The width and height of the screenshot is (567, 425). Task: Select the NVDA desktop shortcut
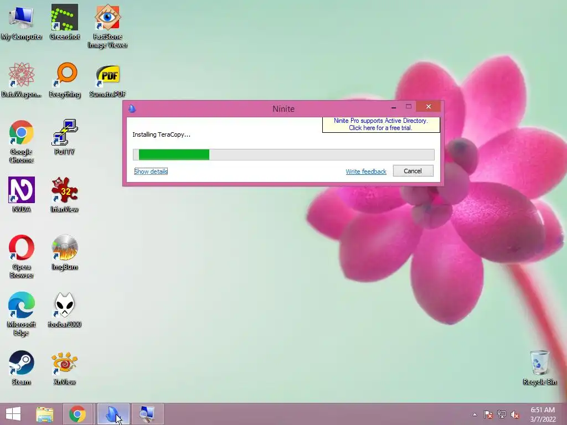[x=22, y=194]
